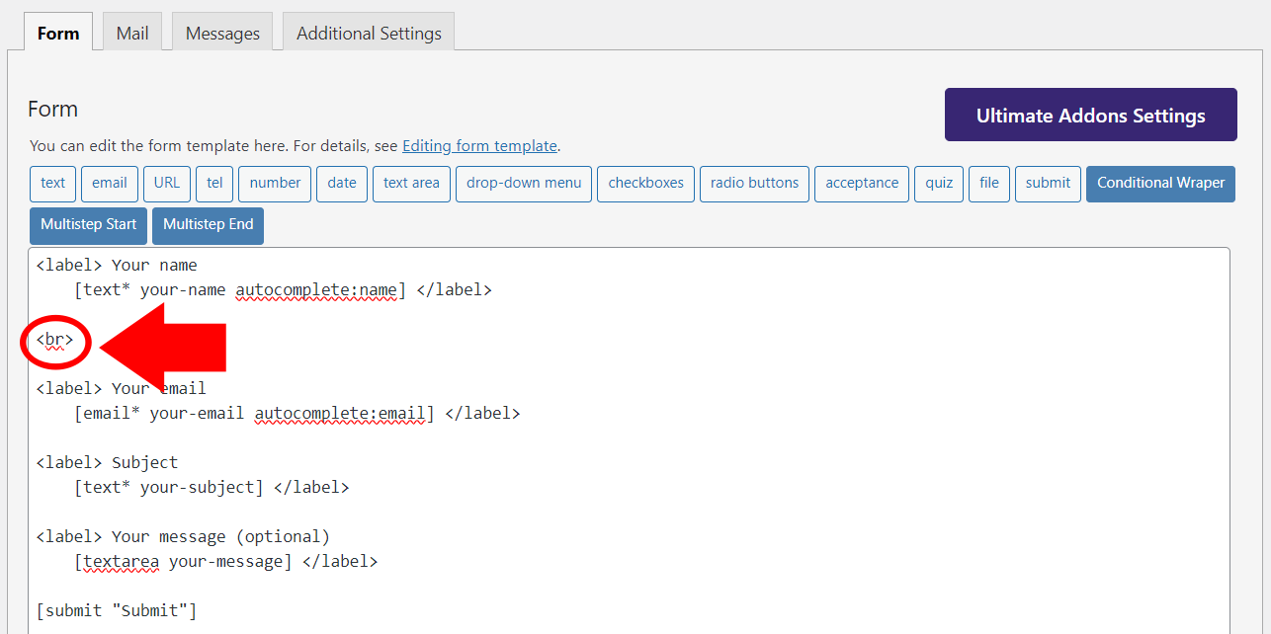The height and width of the screenshot is (634, 1271).
Task: Insert a radio buttons tag
Action: coord(754,184)
